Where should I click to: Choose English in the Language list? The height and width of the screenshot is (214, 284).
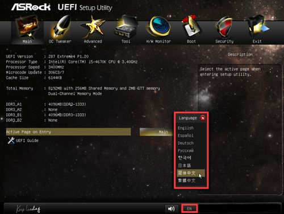(x=186, y=128)
